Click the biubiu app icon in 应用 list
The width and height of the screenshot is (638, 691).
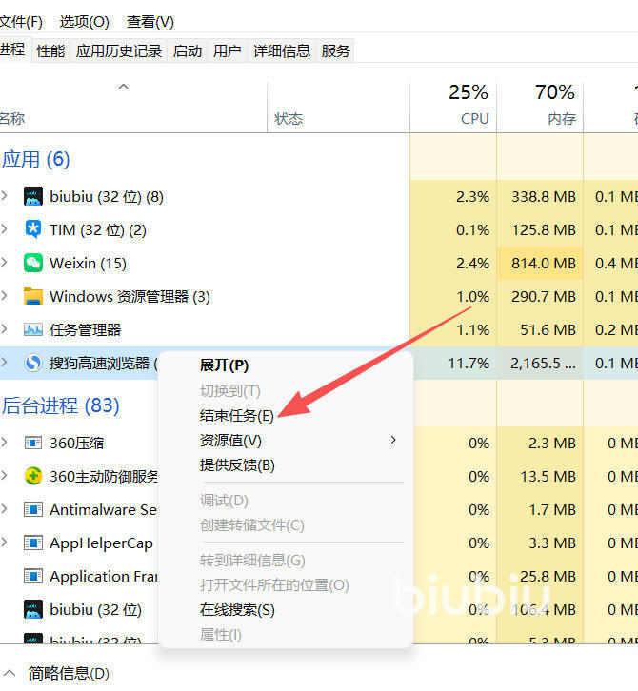pos(33,197)
